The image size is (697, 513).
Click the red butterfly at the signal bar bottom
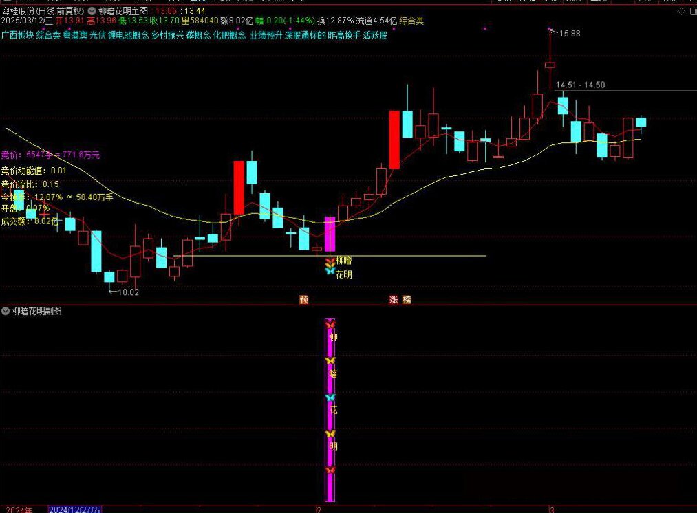(330, 470)
